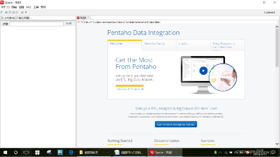Click the green battery tray icon
Image resolution: width=280 pixels, height=157 pixels.
coord(215,152)
